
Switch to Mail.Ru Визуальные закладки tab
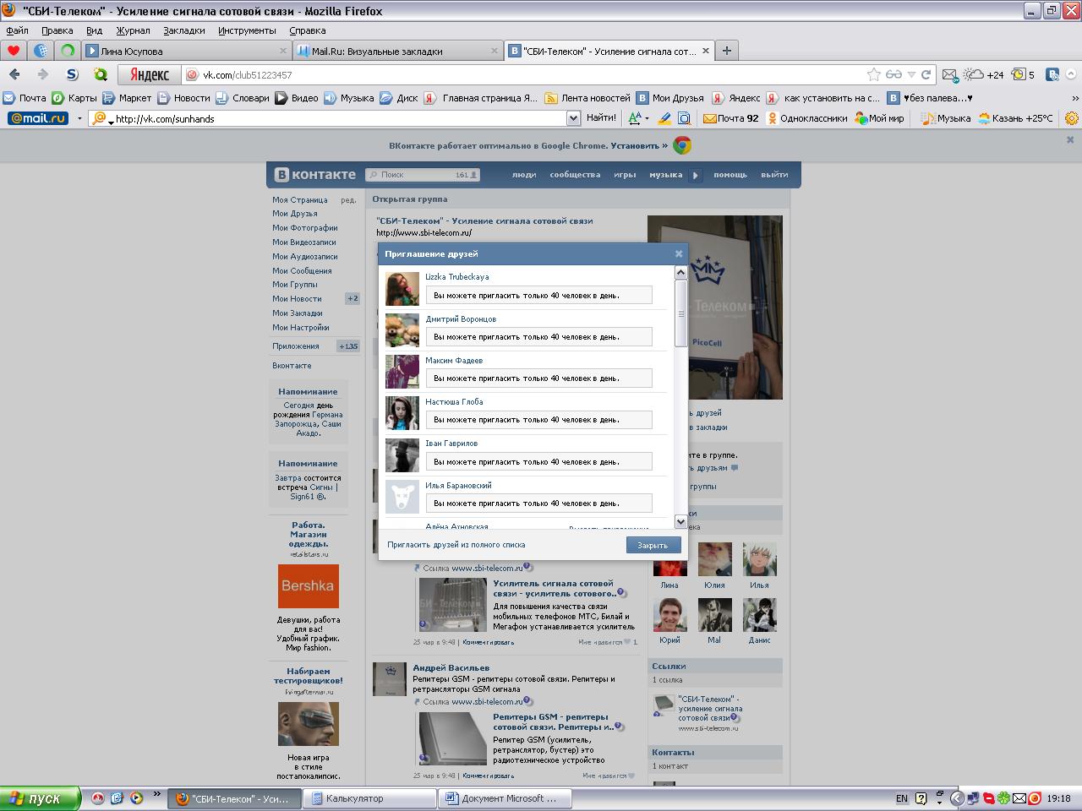pyautogui.click(x=398, y=51)
